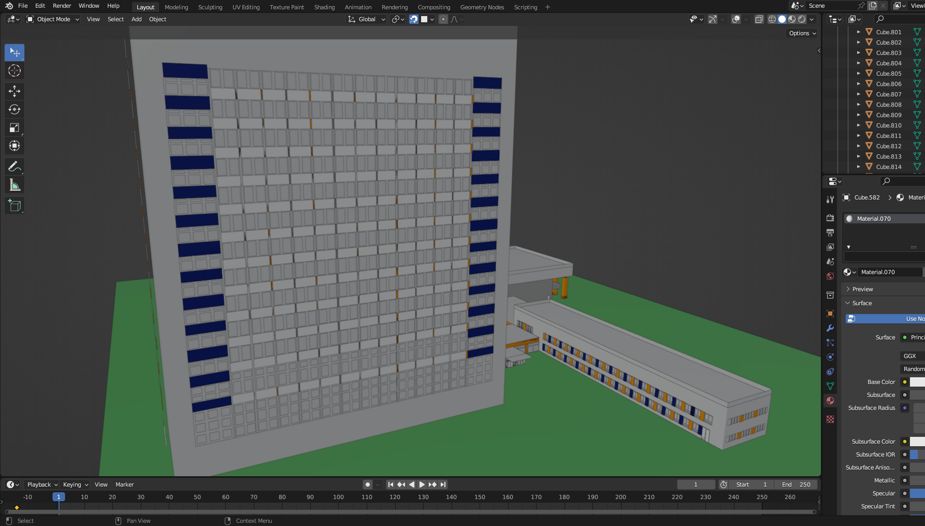Click the Base Color swatch
925x526 pixels.
click(917, 382)
